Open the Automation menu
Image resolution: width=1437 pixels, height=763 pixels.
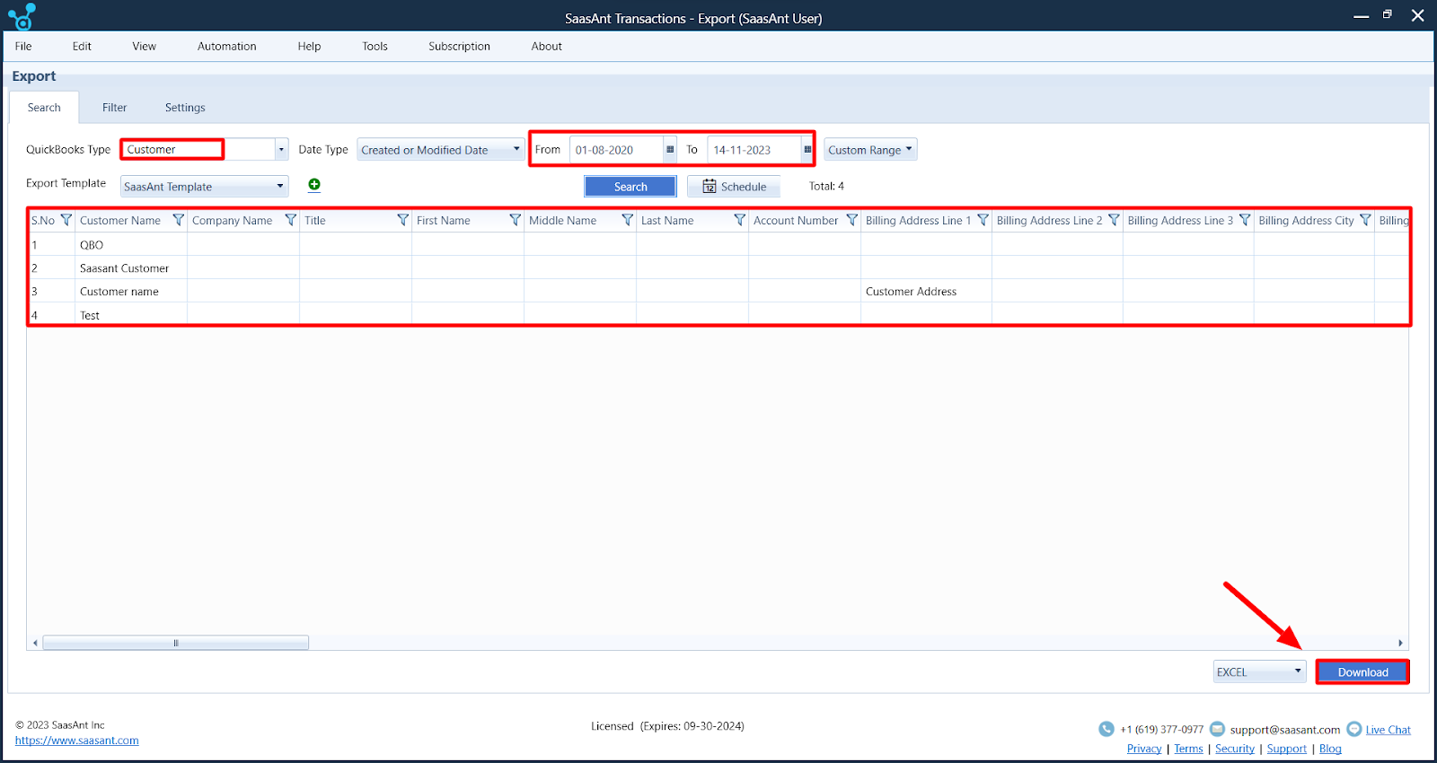[x=226, y=46]
